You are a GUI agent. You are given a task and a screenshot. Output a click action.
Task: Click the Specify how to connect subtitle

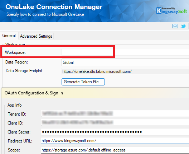(x=45, y=14)
